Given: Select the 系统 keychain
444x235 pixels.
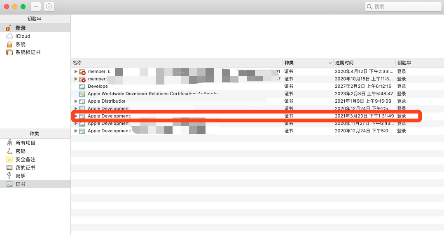Looking at the screenshot, I should (35, 44).
